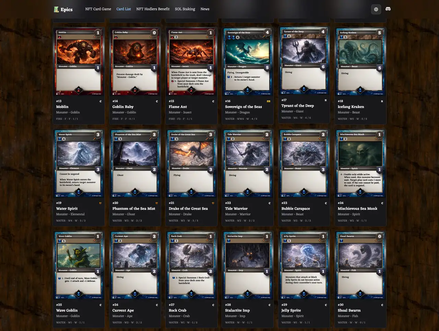Open the NFT Card Game menu item

tap(98, 9)
